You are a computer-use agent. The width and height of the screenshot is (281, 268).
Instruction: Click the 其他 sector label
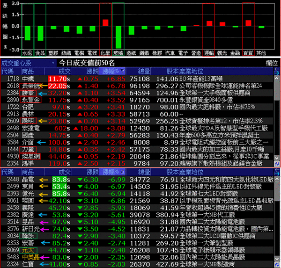(x=261, y=53)
